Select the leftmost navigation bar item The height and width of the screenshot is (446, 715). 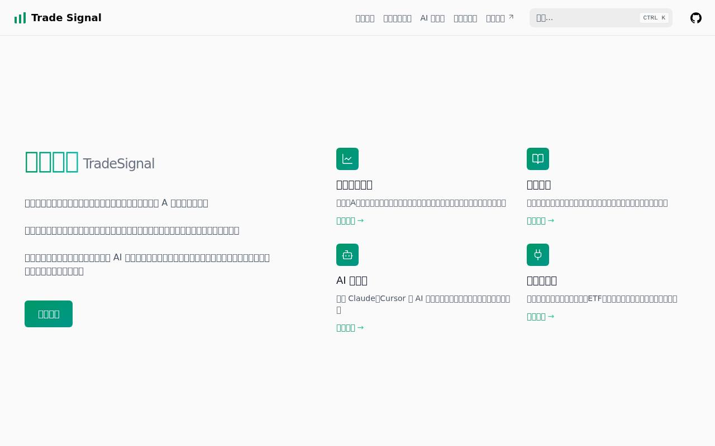[365, 18]
